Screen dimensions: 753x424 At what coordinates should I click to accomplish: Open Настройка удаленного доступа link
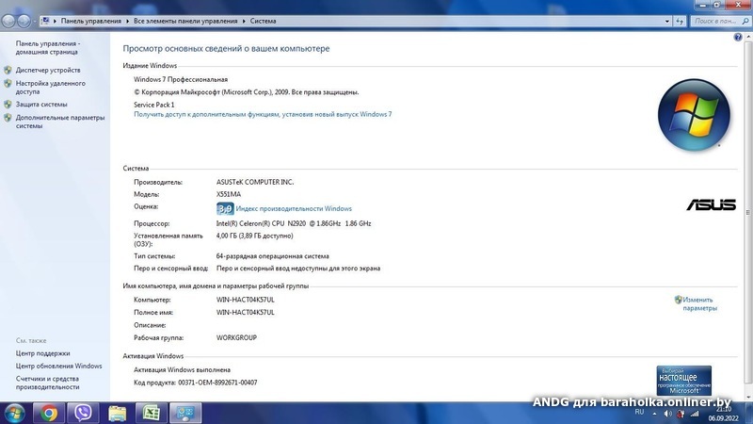(x=51, y=88)
